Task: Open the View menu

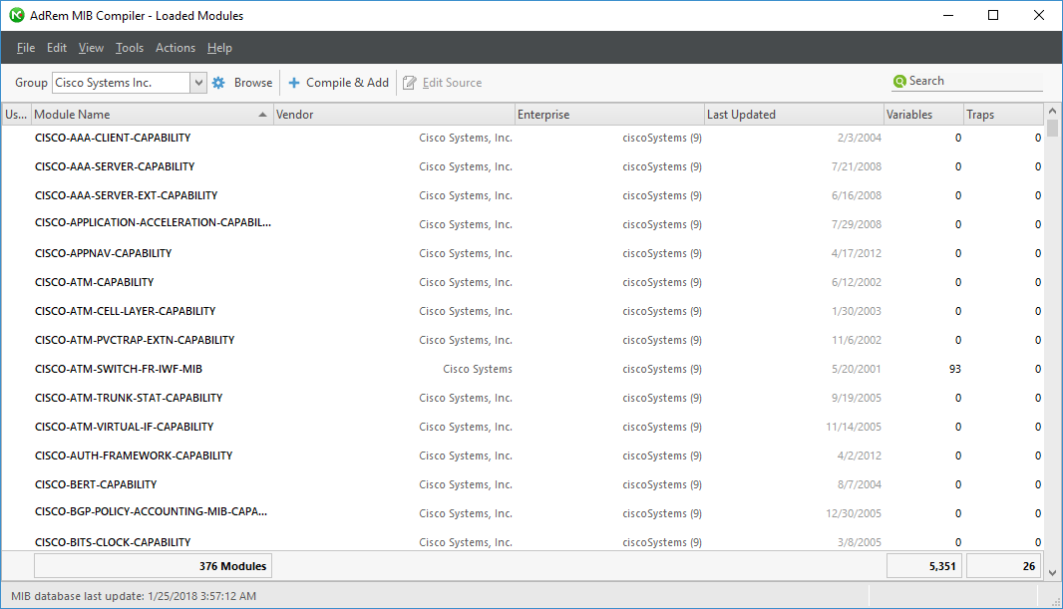Action: point(91,48)
